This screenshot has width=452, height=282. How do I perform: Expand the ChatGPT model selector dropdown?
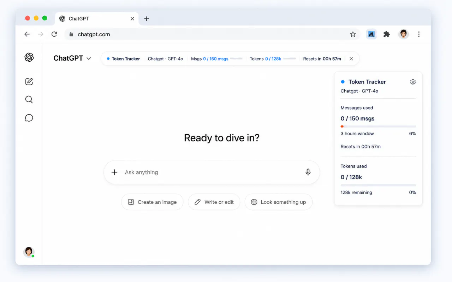pyautogui.click(x=72, y=59)
